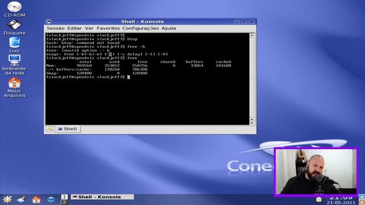Click the Swap row label in free output
This screenshot has height=205, width=365.
51,73
